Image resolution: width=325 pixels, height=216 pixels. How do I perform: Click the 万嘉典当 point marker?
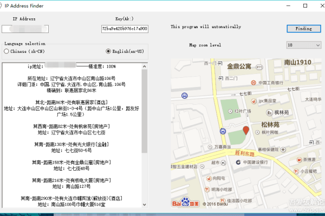tap(210, 147)
